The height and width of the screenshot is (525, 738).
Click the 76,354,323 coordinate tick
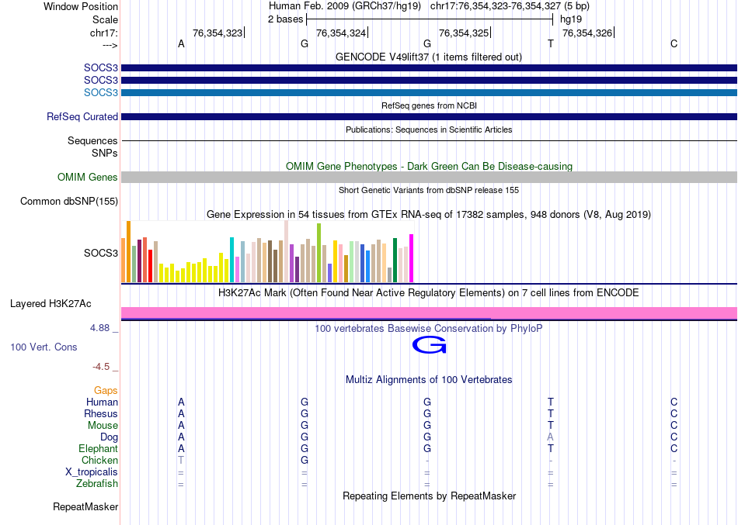218,33
